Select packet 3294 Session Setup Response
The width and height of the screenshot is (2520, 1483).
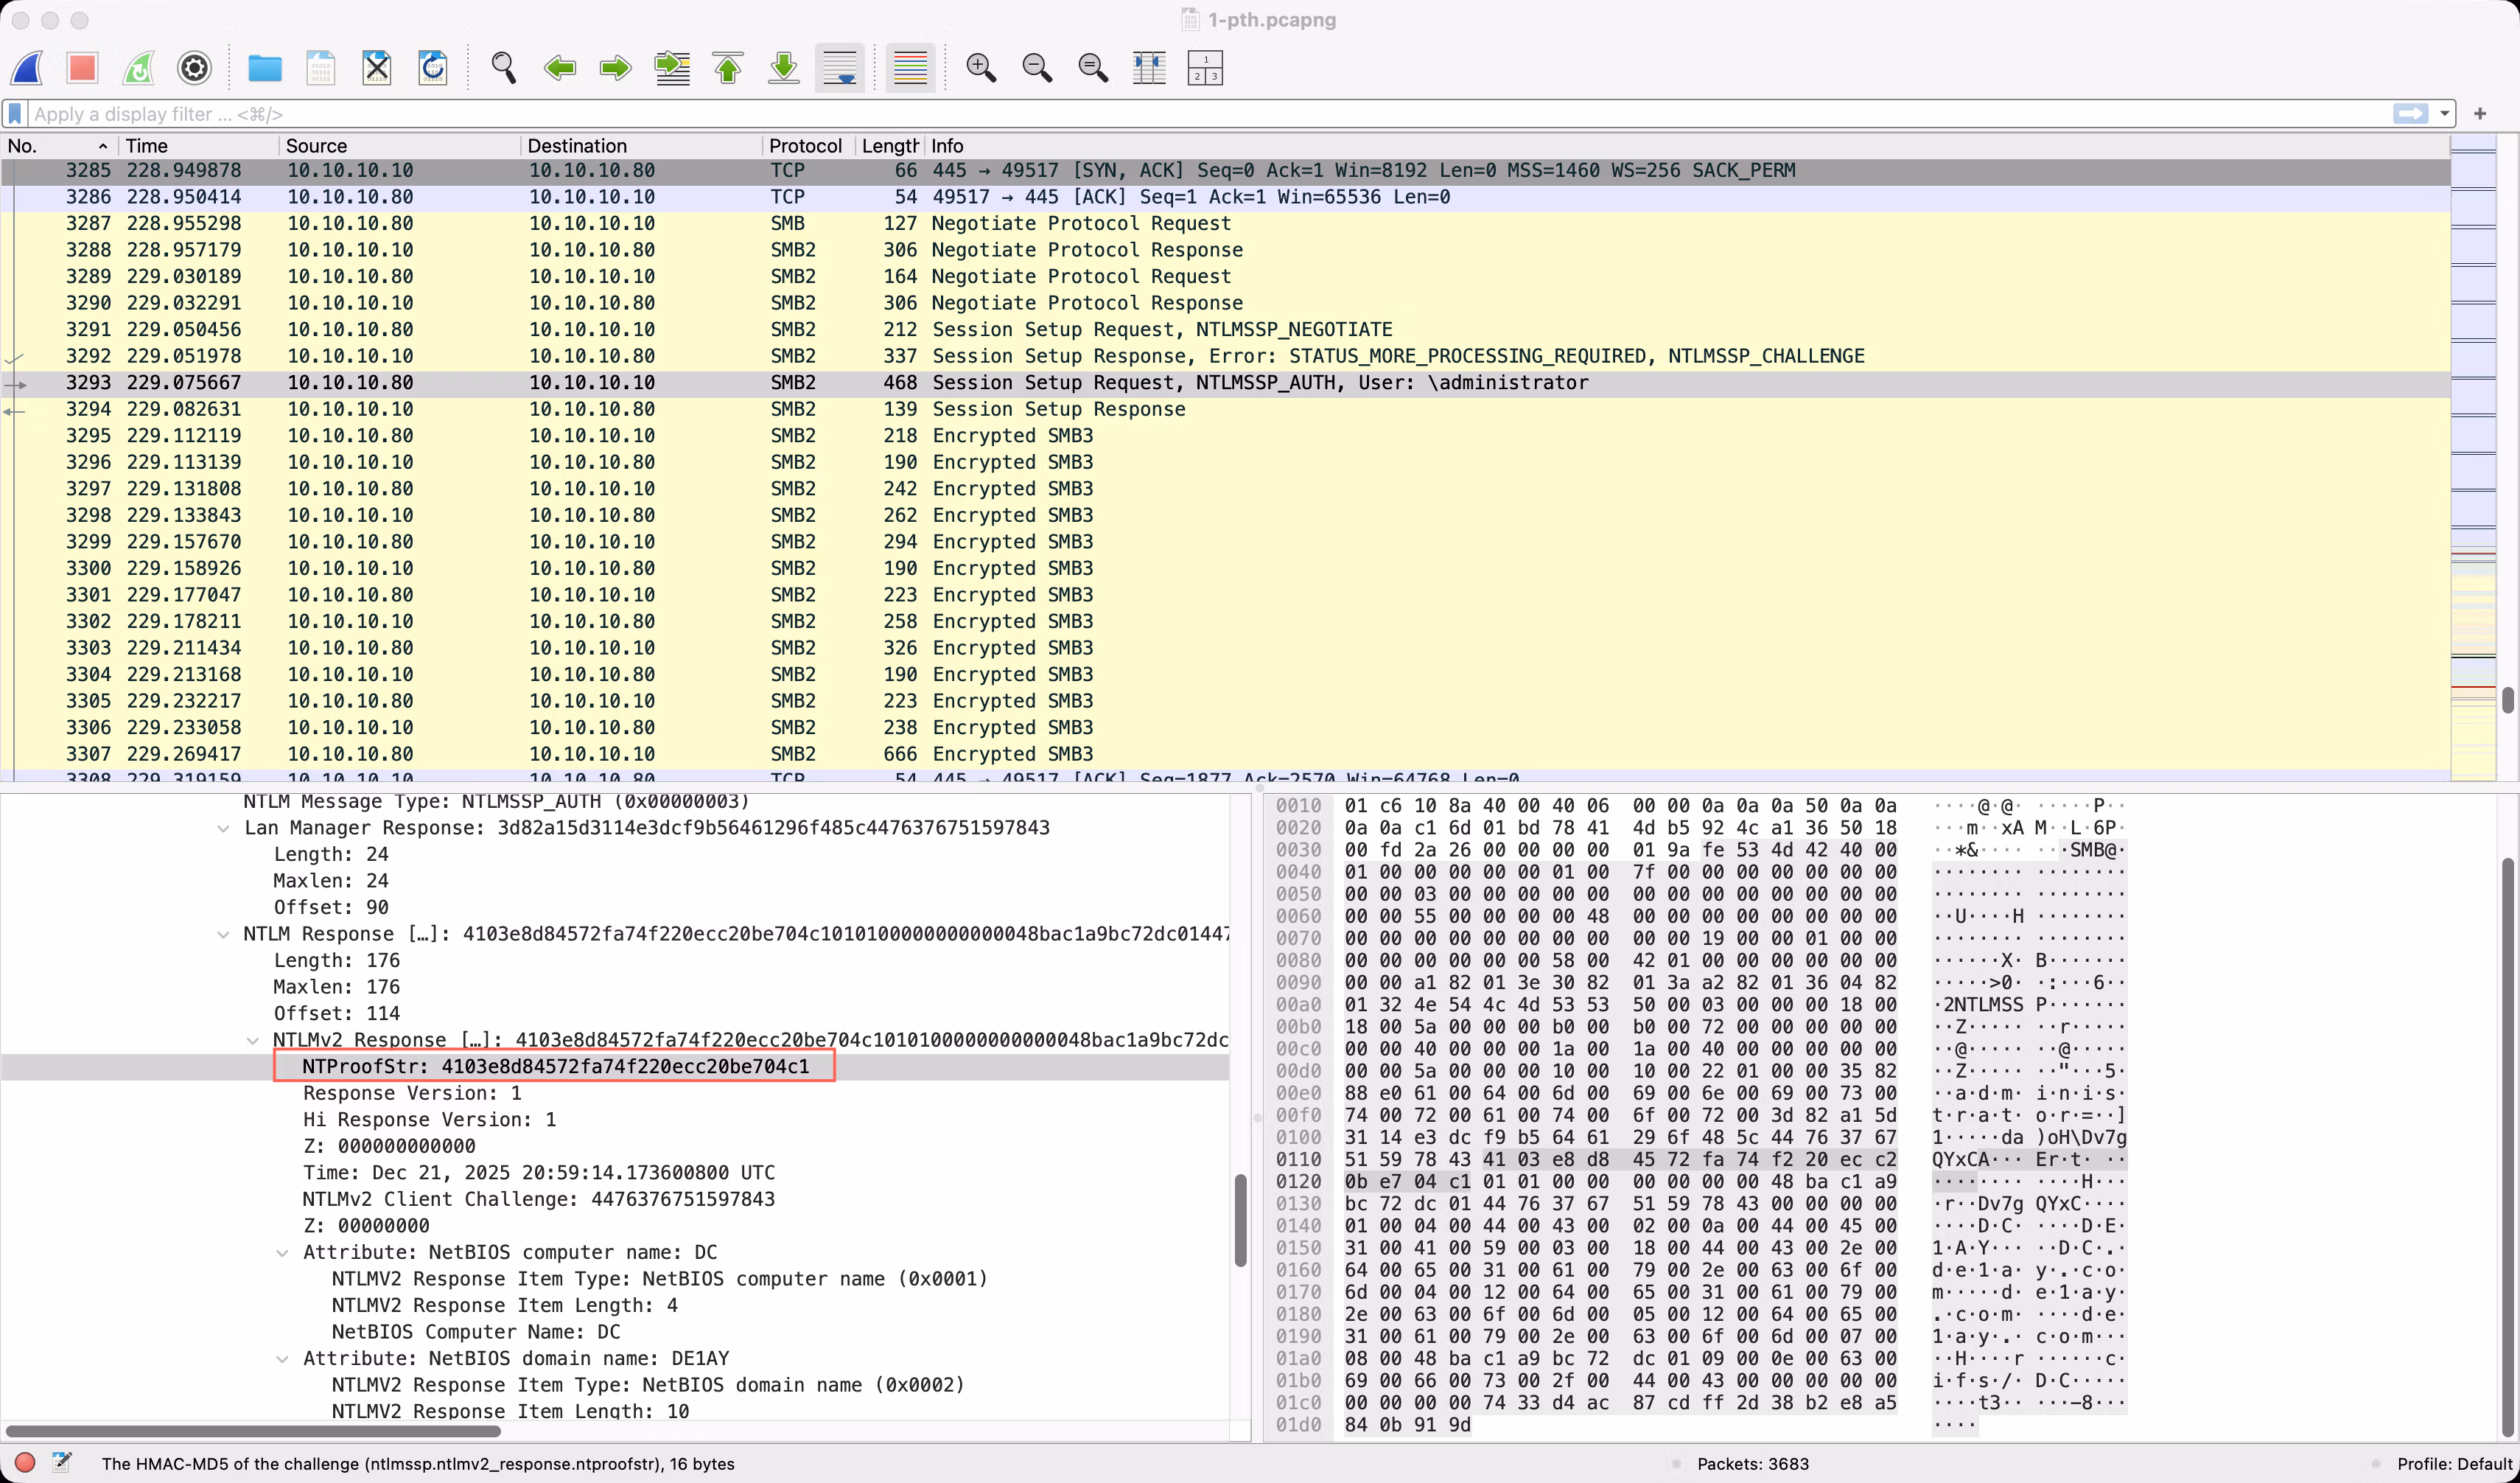coord(1225,409)
